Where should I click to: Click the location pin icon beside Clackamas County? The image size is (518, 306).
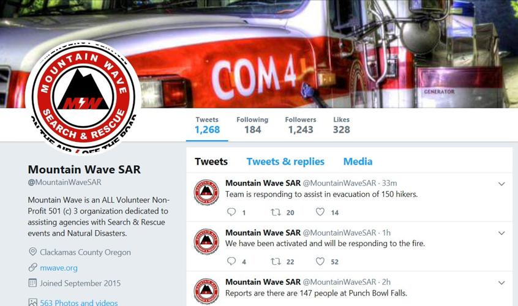[x=32, y=252]
